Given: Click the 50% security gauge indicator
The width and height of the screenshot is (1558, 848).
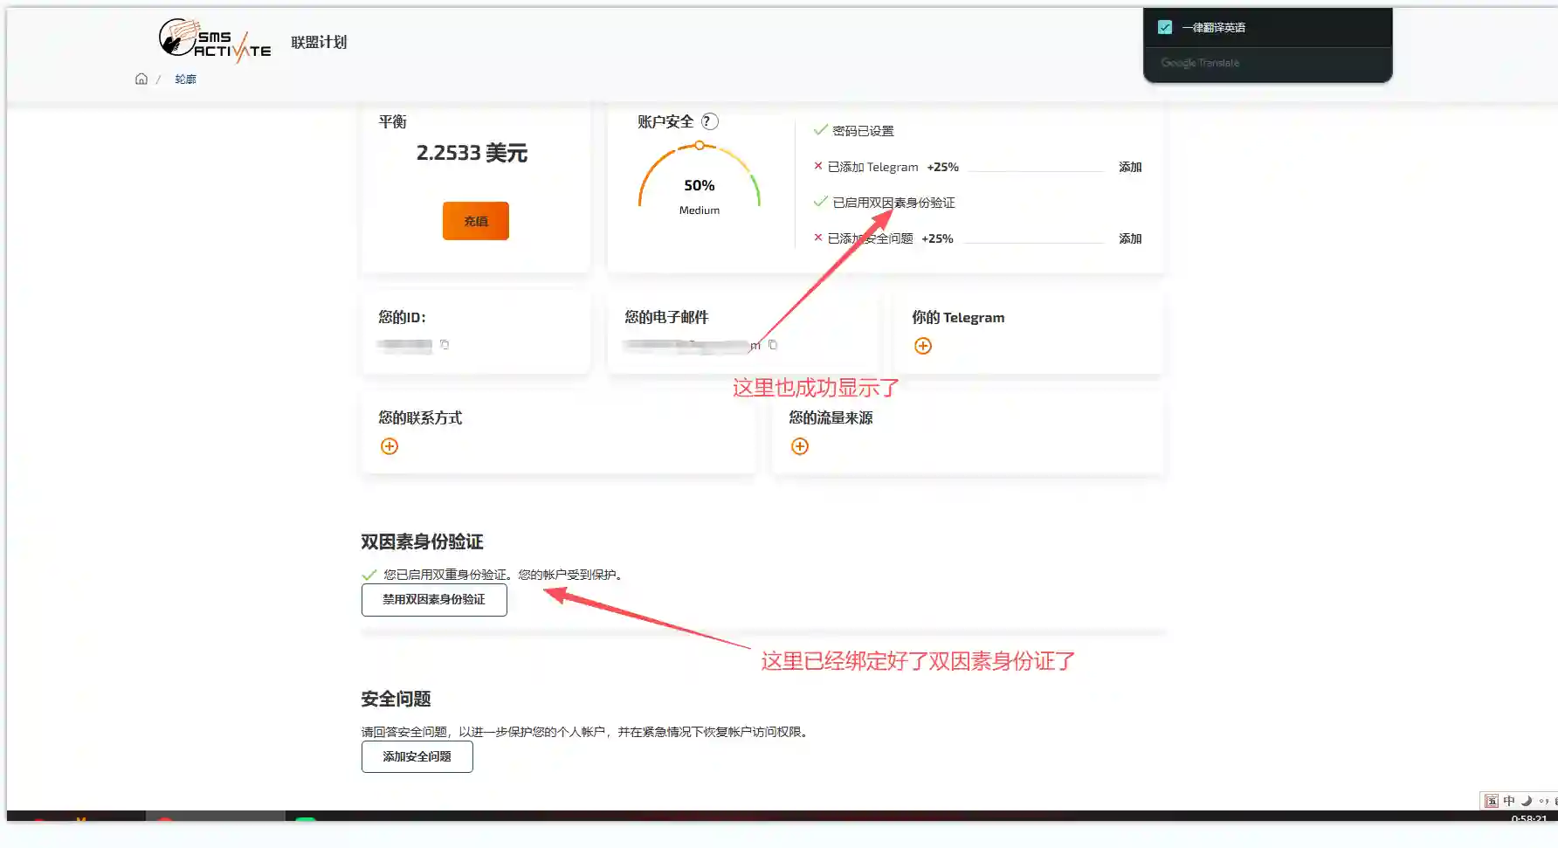Looking at the screenshot, I should coord(699,184).
